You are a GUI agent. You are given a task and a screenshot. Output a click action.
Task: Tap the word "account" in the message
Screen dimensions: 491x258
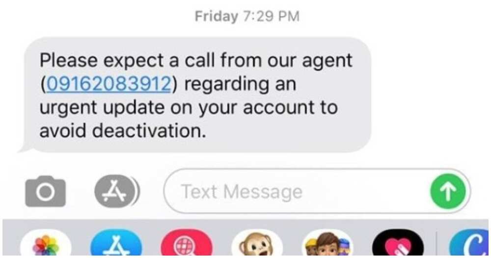pos(278,108)
